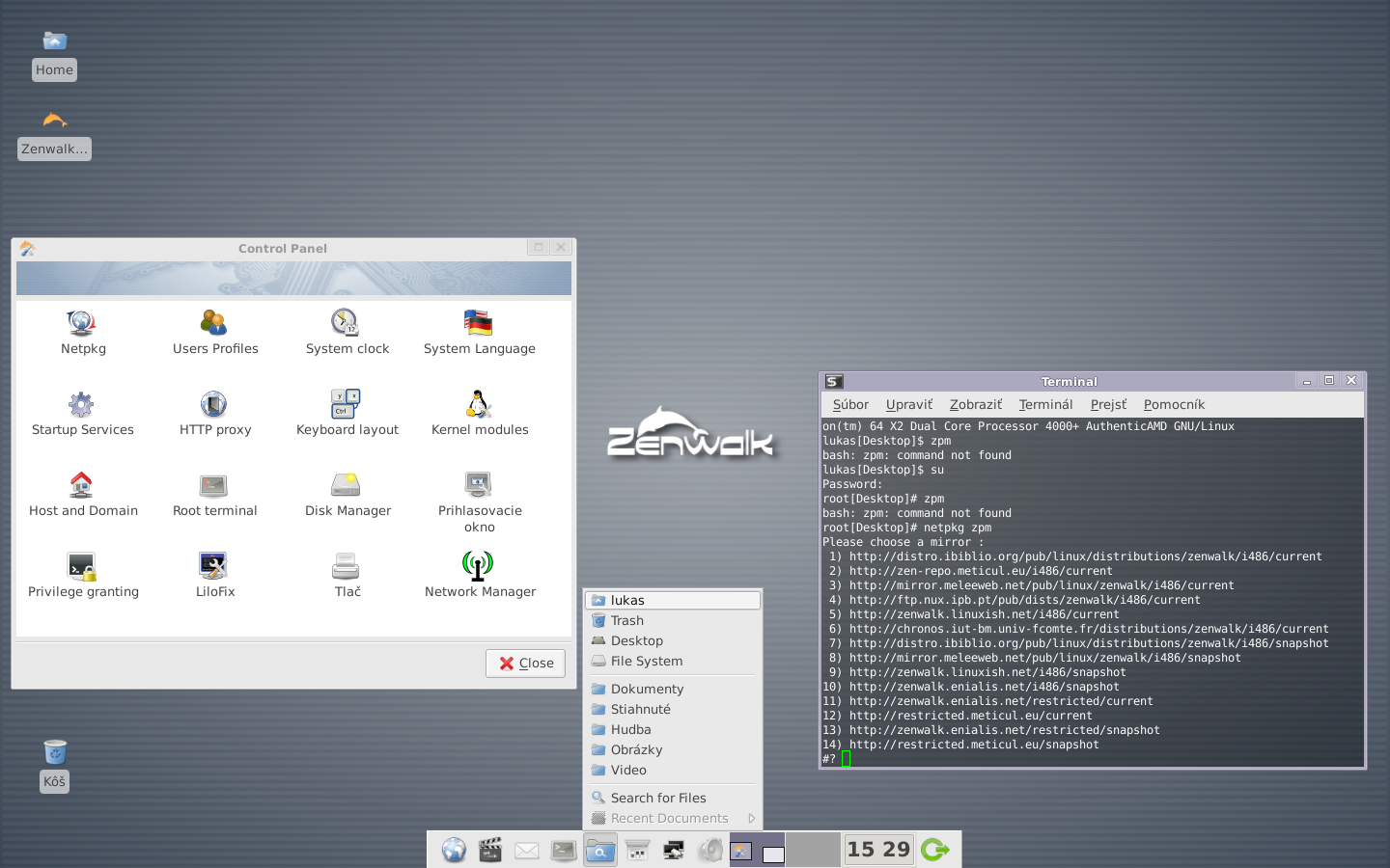This screenshot has height=868, width=1390.
Task: Switch to the second workspace in pager
Action: (x=813, y=850)
